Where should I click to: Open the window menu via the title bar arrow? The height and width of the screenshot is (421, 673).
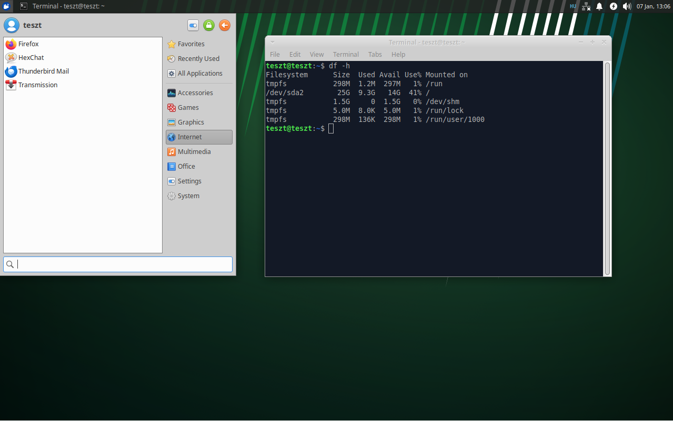[x=272, y=42]
